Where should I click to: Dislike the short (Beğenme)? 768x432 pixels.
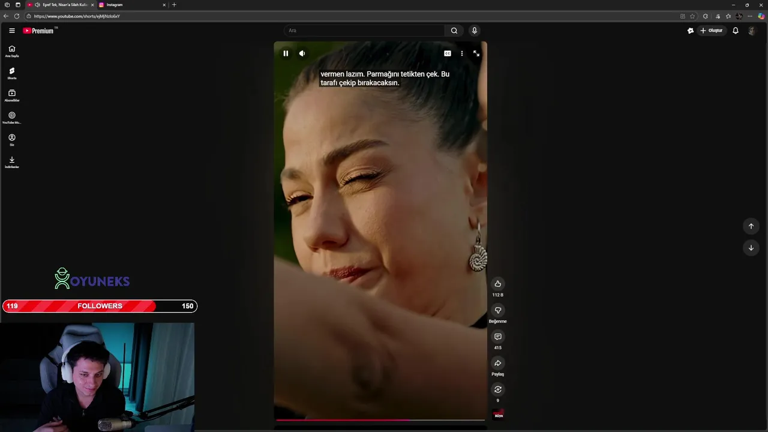tap(497, 310)
